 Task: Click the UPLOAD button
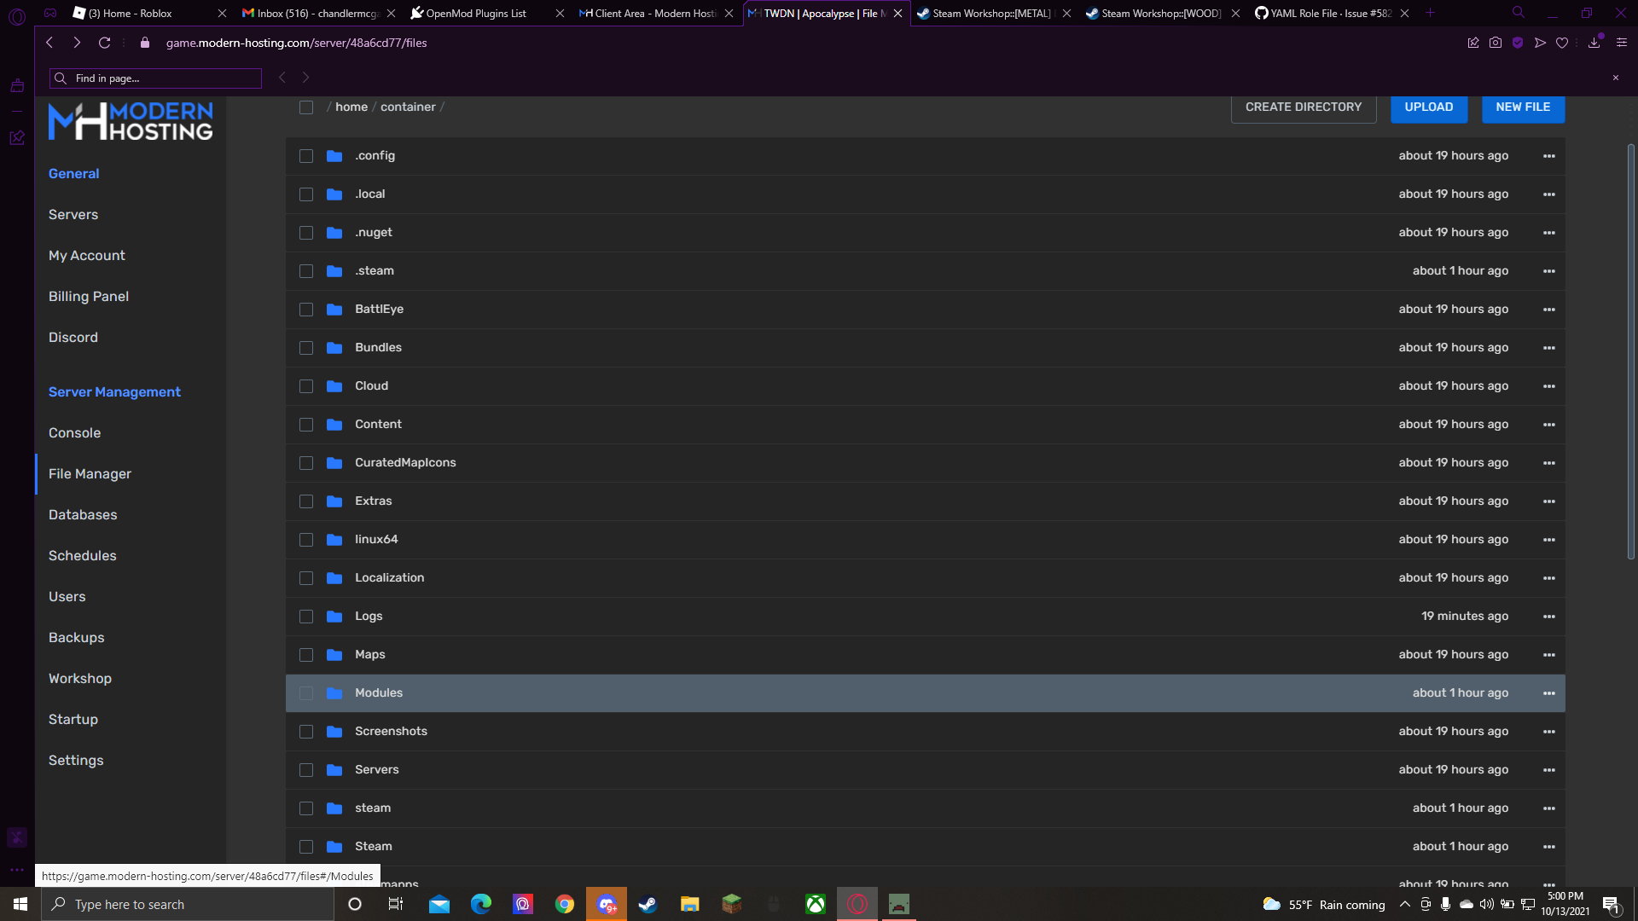[1428, 107]
